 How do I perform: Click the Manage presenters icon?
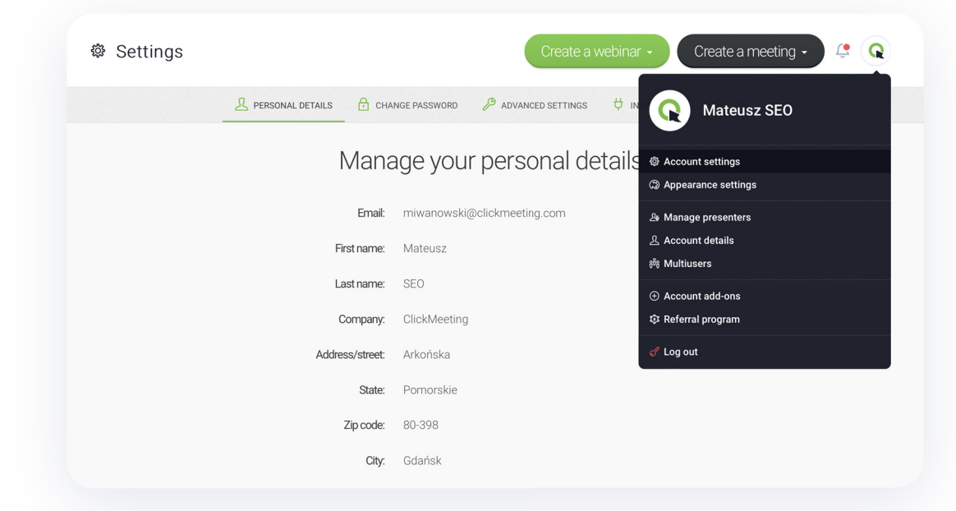point(655,217)
